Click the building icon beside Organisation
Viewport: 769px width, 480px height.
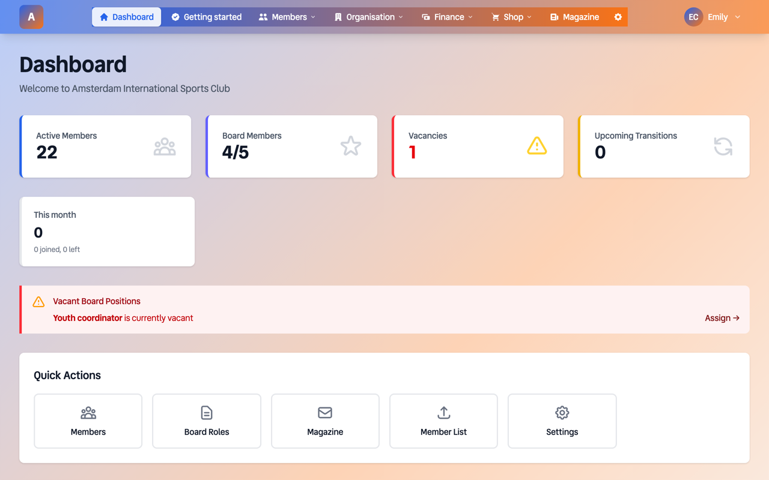point(338,17)
